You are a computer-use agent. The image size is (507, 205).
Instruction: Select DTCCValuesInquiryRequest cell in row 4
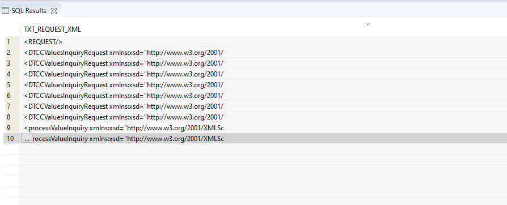click(x=264, y=74)
